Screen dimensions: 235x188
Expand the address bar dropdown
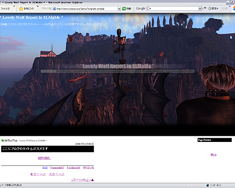(x=119, y=8)
